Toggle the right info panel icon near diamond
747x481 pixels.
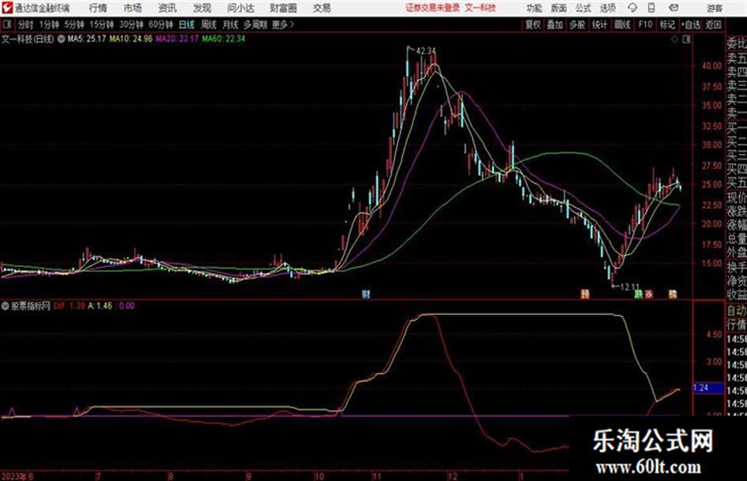(x=686, y=39)
